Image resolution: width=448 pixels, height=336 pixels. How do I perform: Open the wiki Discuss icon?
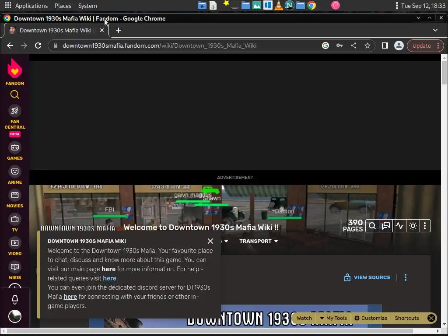point(386,226)
